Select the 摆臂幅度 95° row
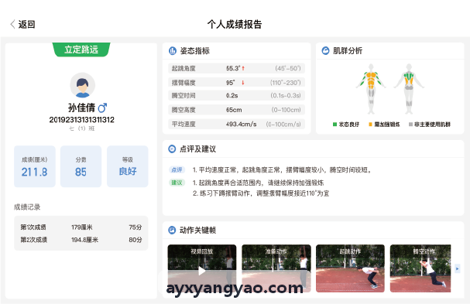The height and width of the screenshot is (304, 470). click(236, 82)
